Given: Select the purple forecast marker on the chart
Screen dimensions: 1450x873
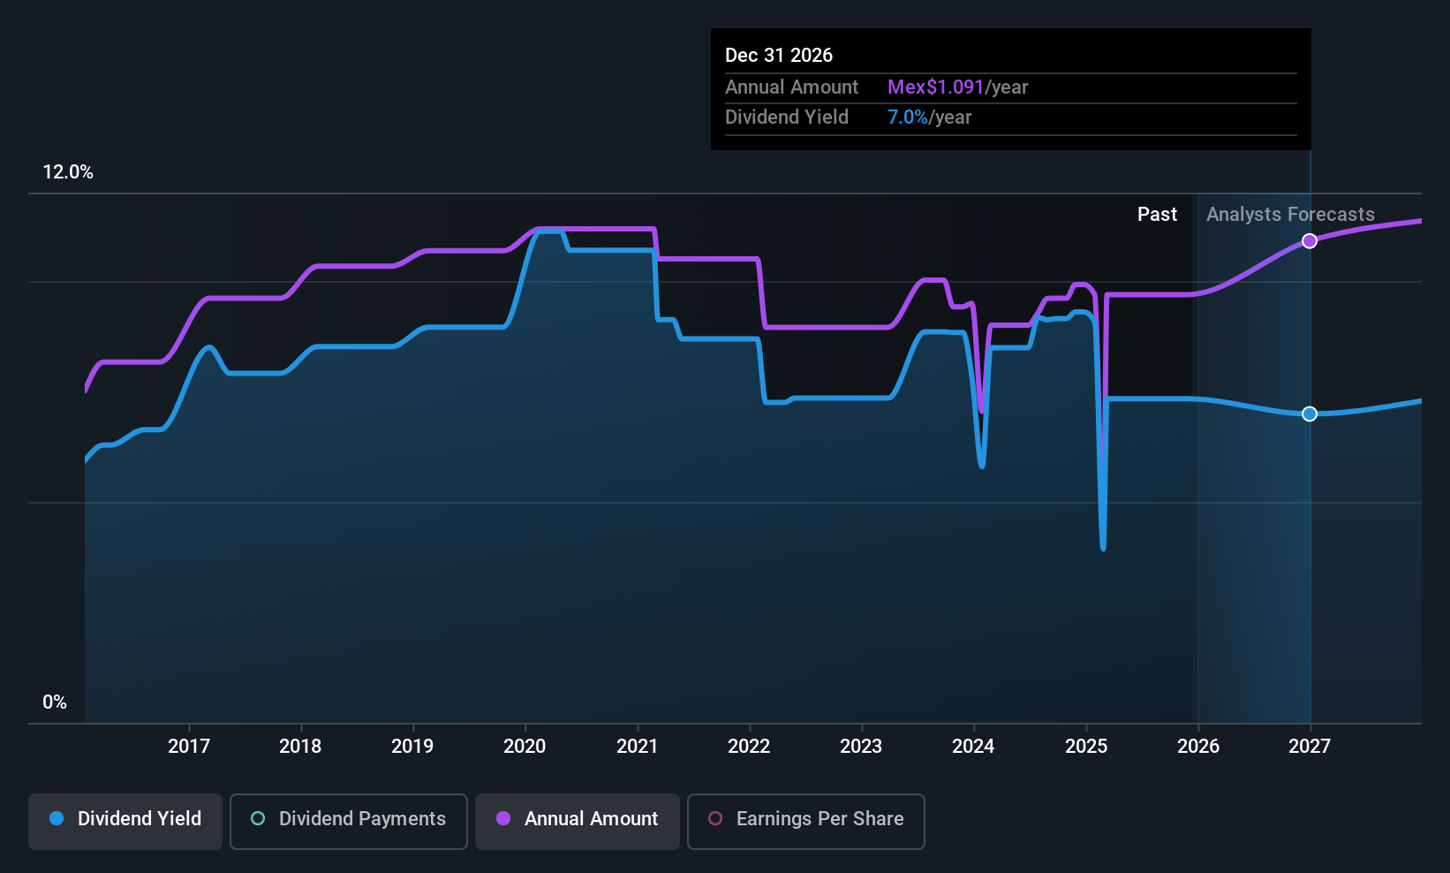Looking at the screenshot, I should pyautogui.click(x=1310, y=240).
